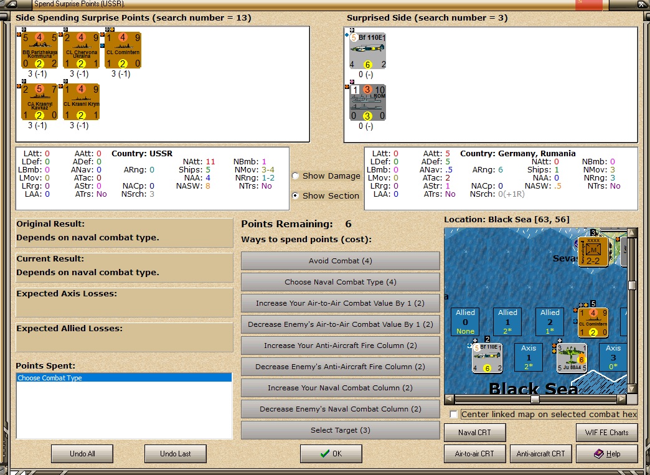The height and width of the screenshot is (475, 650).
Task: Select the CL Krasni Krym ship counter
Action: click(x=81, y=101)
